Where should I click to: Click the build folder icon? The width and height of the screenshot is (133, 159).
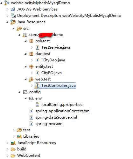(x=13, y=149)
